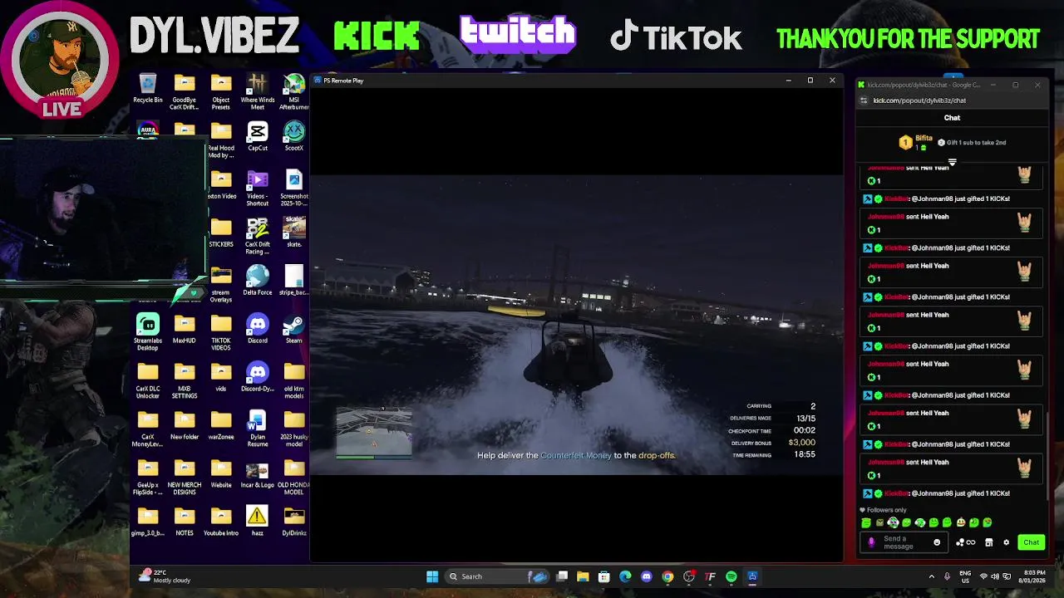Click Gift 1 sub to take 2nd
The image size is (1064, 598).
pyautogui.click(x=972, y=142)
